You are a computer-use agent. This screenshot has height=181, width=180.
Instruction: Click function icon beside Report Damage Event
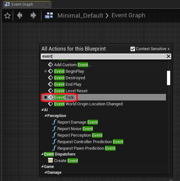coord(54,122)
